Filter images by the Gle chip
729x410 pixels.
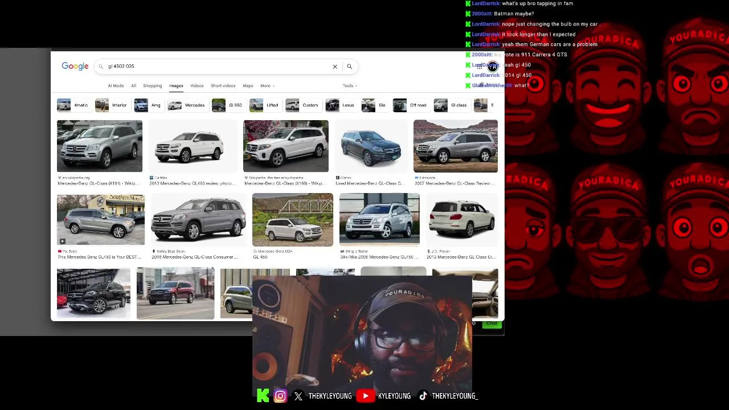pos(374,105)
